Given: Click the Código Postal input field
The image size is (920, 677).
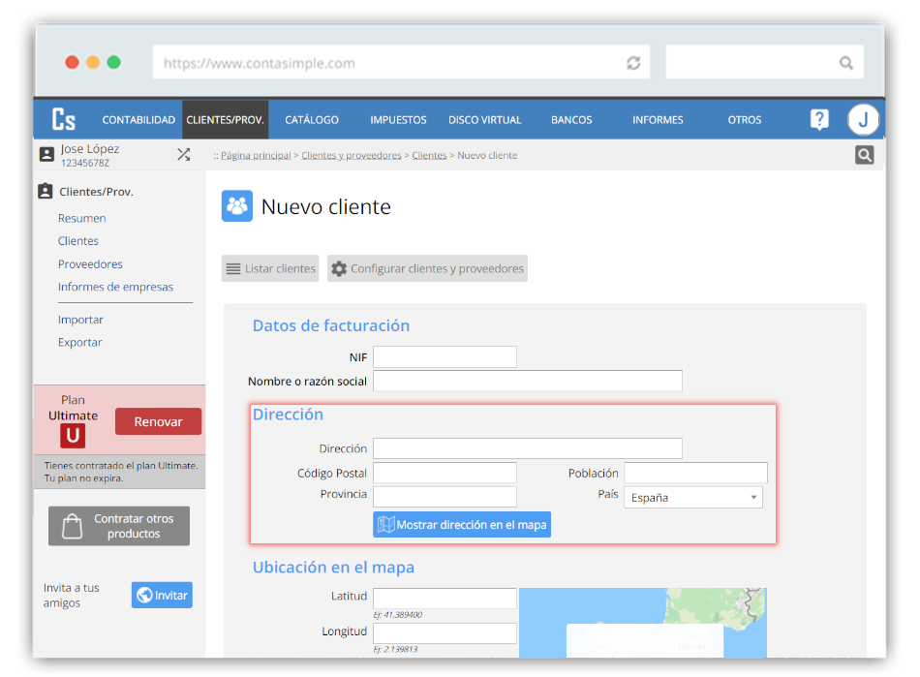Looking at the screenshot, I should coord(445,473).
